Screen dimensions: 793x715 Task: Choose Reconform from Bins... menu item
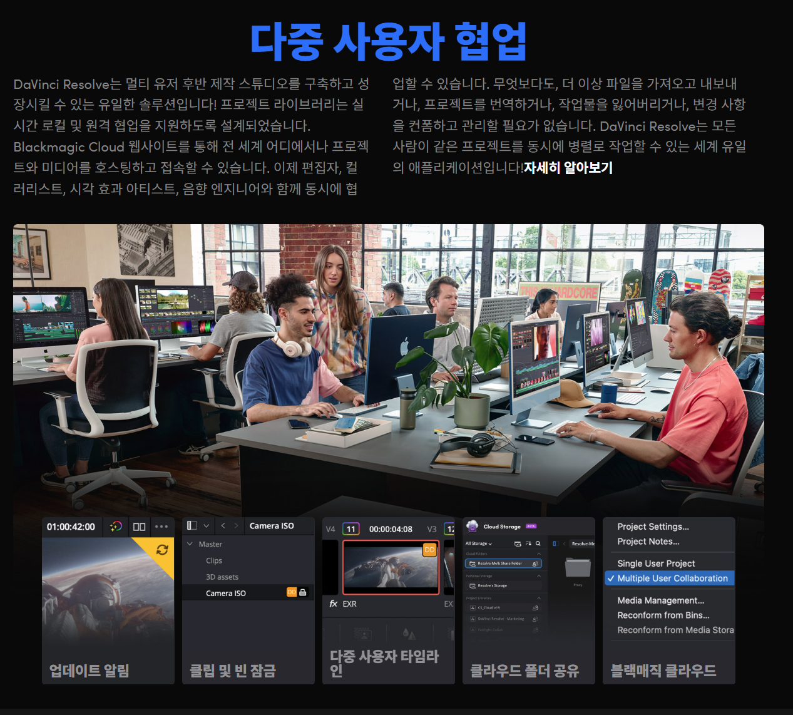click(663, 615)
